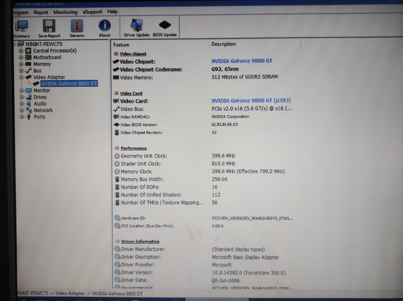Screen dimensions: 403x301
Task: Click the Motherboard icon in the sidebar
Action: point(28,57)
